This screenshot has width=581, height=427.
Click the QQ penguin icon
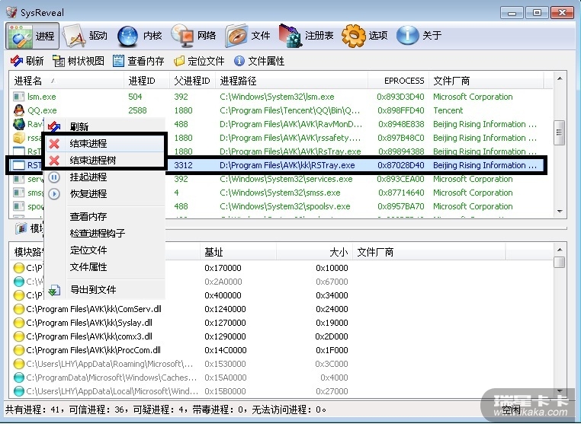(x=18, y=110)
